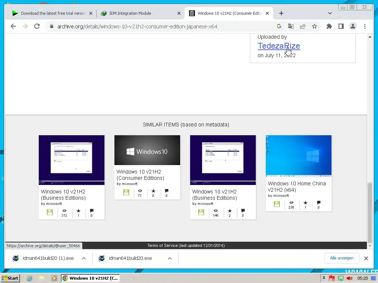Click the volume speaker tray icon
The height and width of the screenshot is (283, 378).
349,279
